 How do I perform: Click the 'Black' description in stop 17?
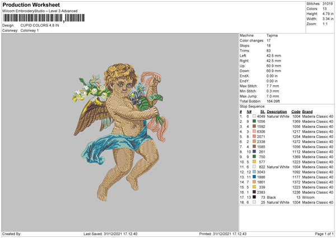coord(271,198)
